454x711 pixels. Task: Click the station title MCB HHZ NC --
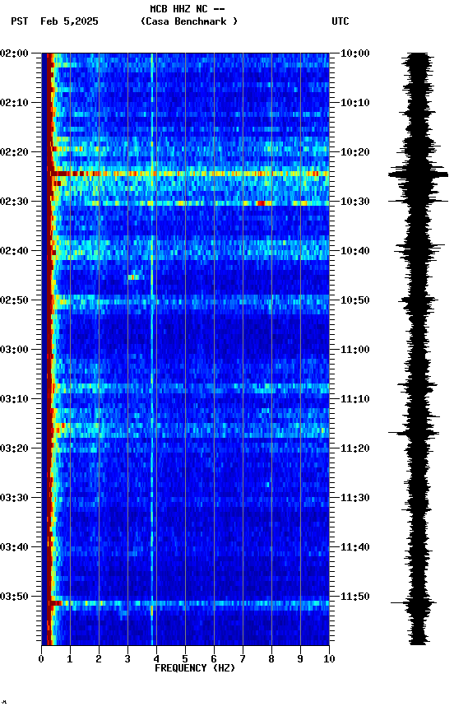coord(188,9)
